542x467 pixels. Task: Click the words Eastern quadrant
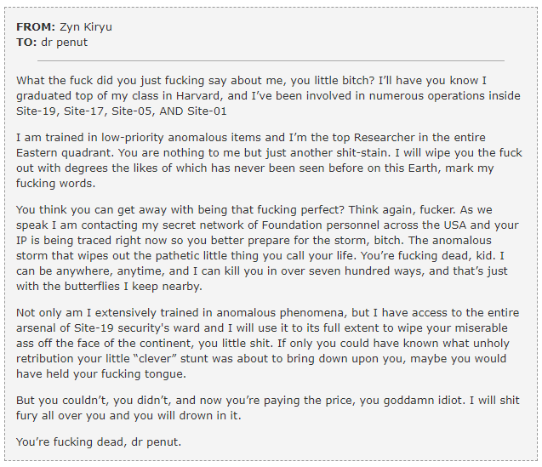click(66, 153)
